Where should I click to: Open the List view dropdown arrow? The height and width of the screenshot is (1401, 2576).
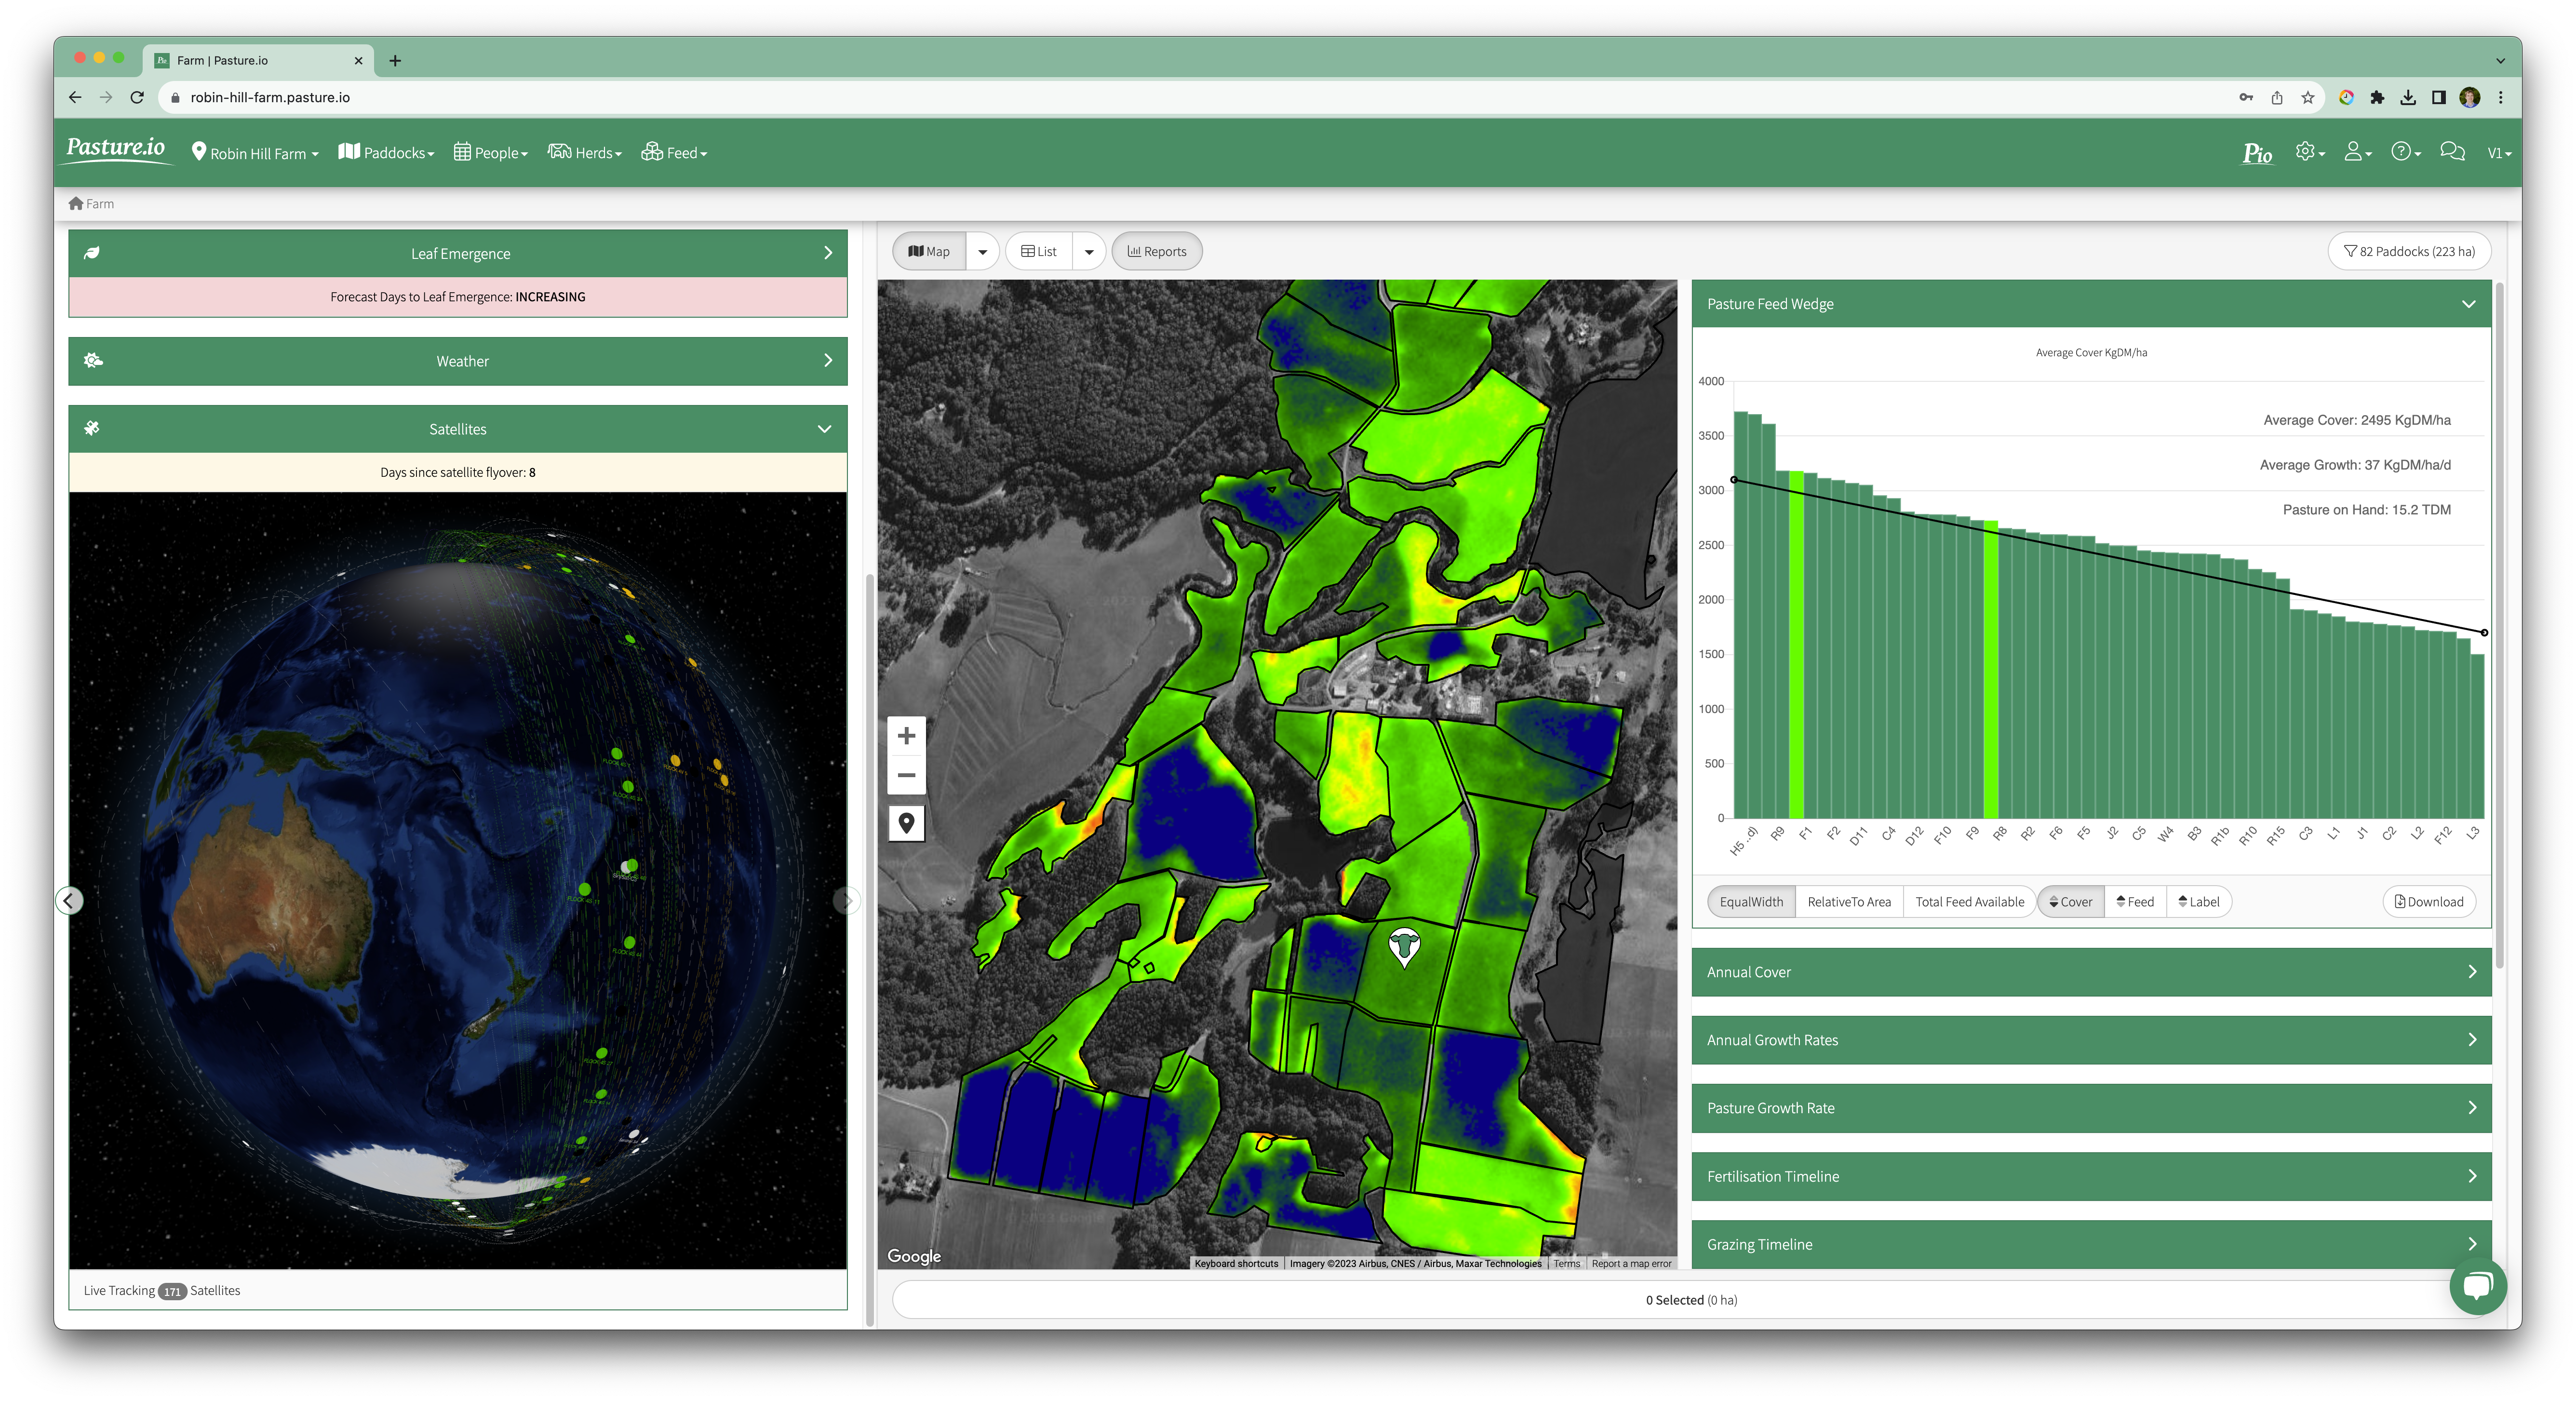point(1088,252)
